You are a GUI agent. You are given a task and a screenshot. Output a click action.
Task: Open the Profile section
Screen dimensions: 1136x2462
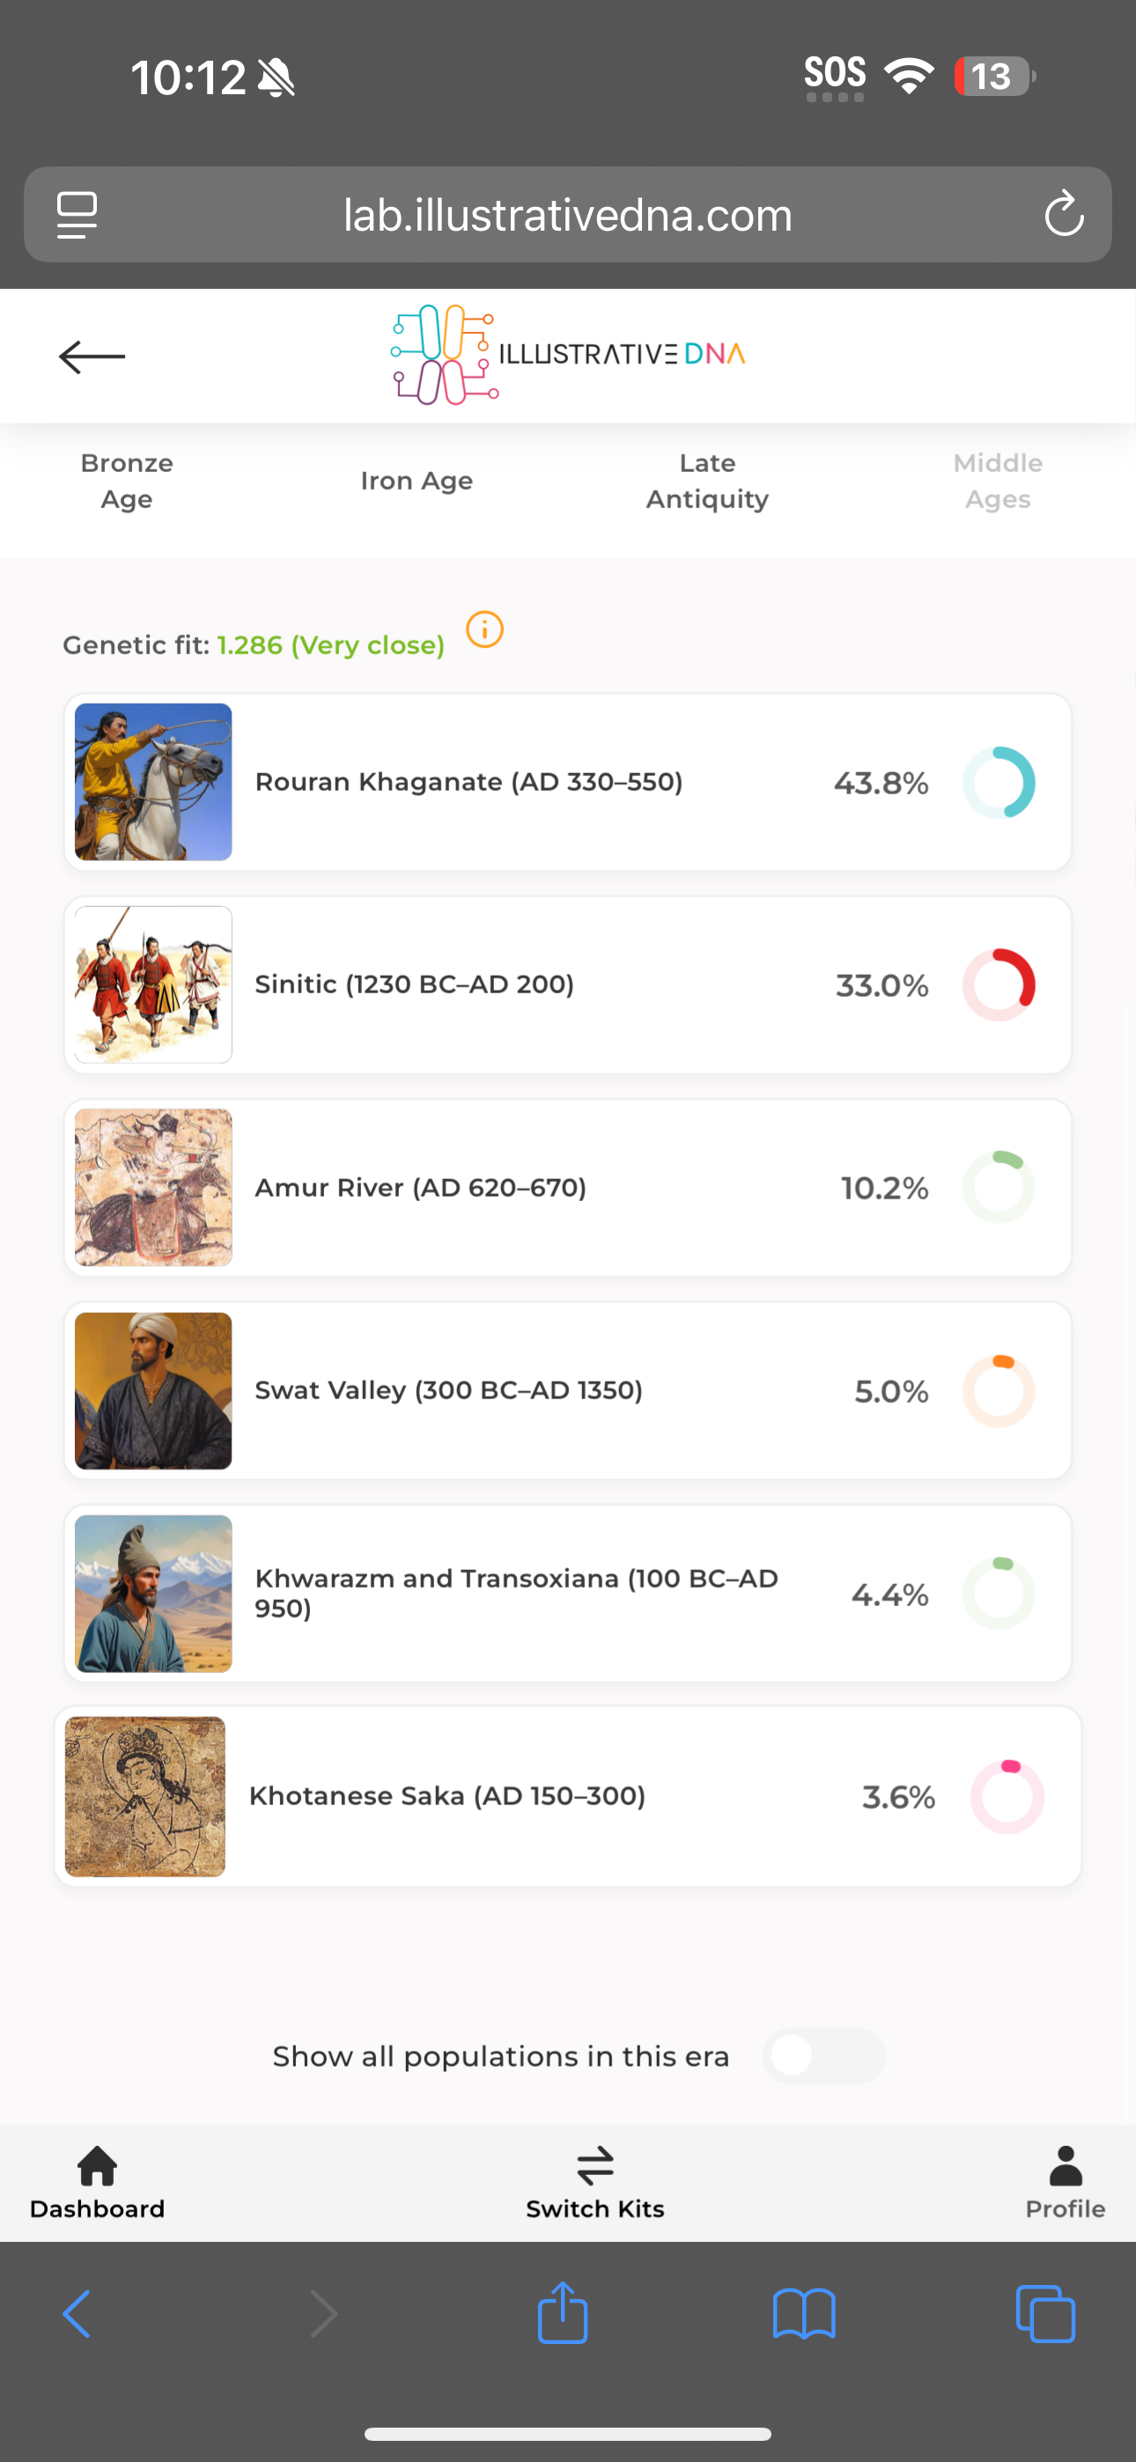coord(1066,2183)
